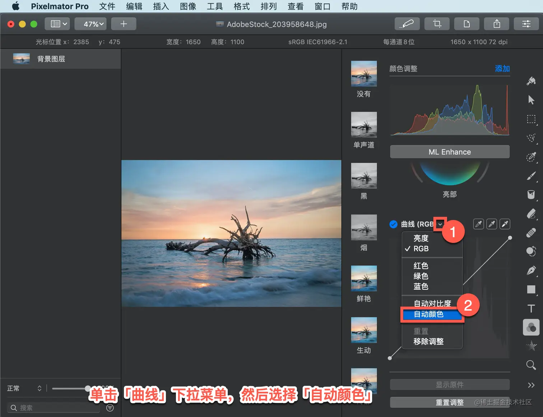The image size is (543, 417).
Task: Select the Reshape circle tool
Action: pyautogui.click(x=531, y=251)
